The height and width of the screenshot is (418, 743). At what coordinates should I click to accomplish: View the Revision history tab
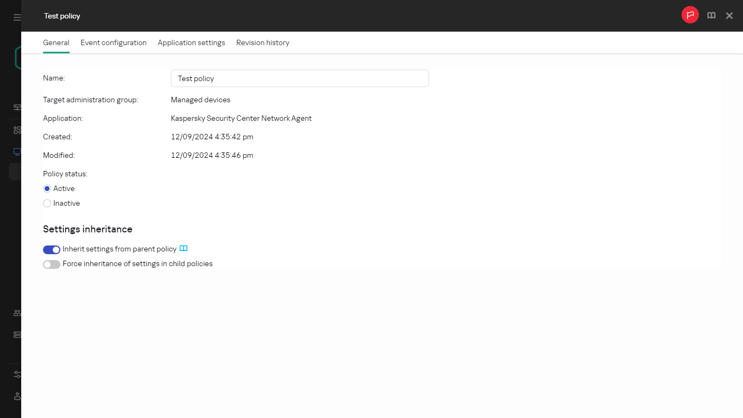(x=263, y=43)
